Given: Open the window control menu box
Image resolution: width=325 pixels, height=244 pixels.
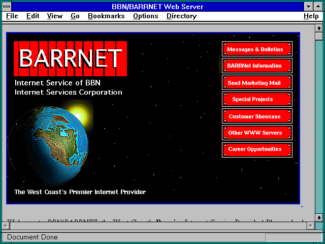Looking at the screenshot, I should pyautogui.click(x=7, y=7).
